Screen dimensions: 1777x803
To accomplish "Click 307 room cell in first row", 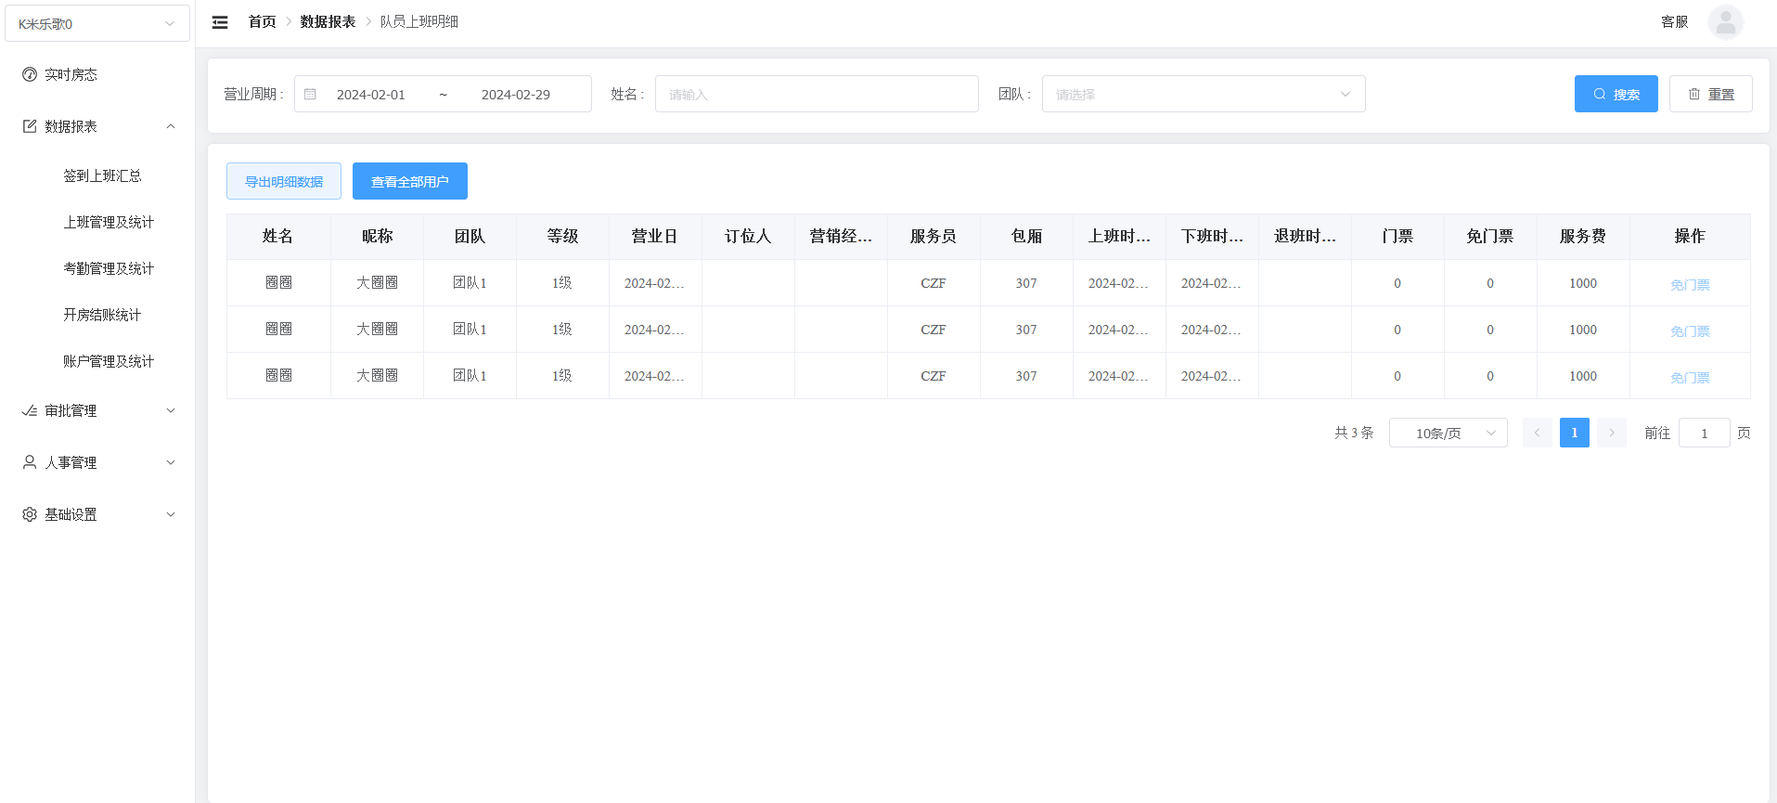I will click(1026, 283).
